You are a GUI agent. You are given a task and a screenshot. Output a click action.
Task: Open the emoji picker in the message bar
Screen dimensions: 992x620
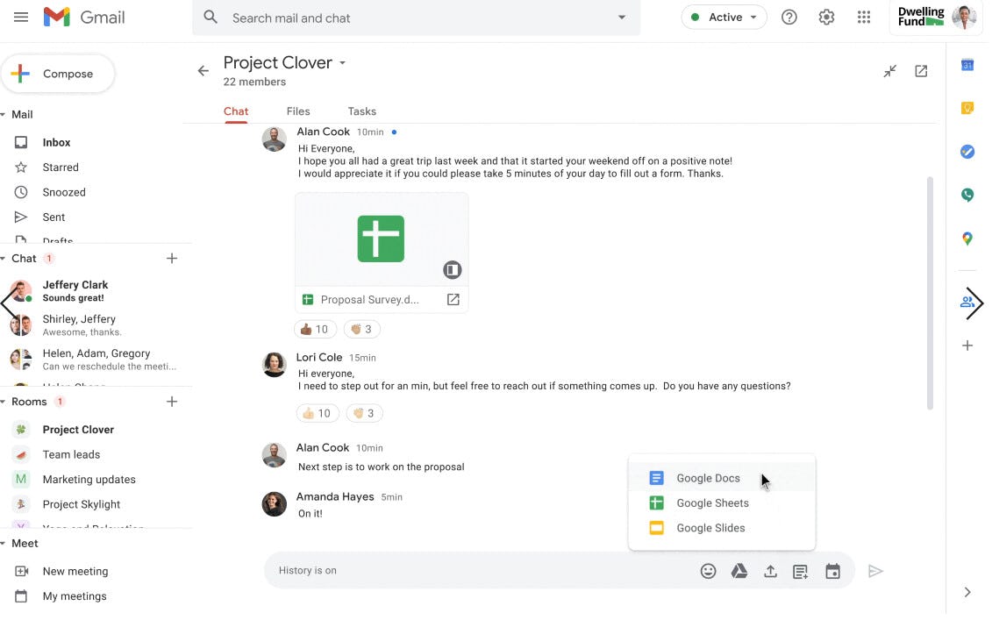pyautogui.click(x=709, y=570)
